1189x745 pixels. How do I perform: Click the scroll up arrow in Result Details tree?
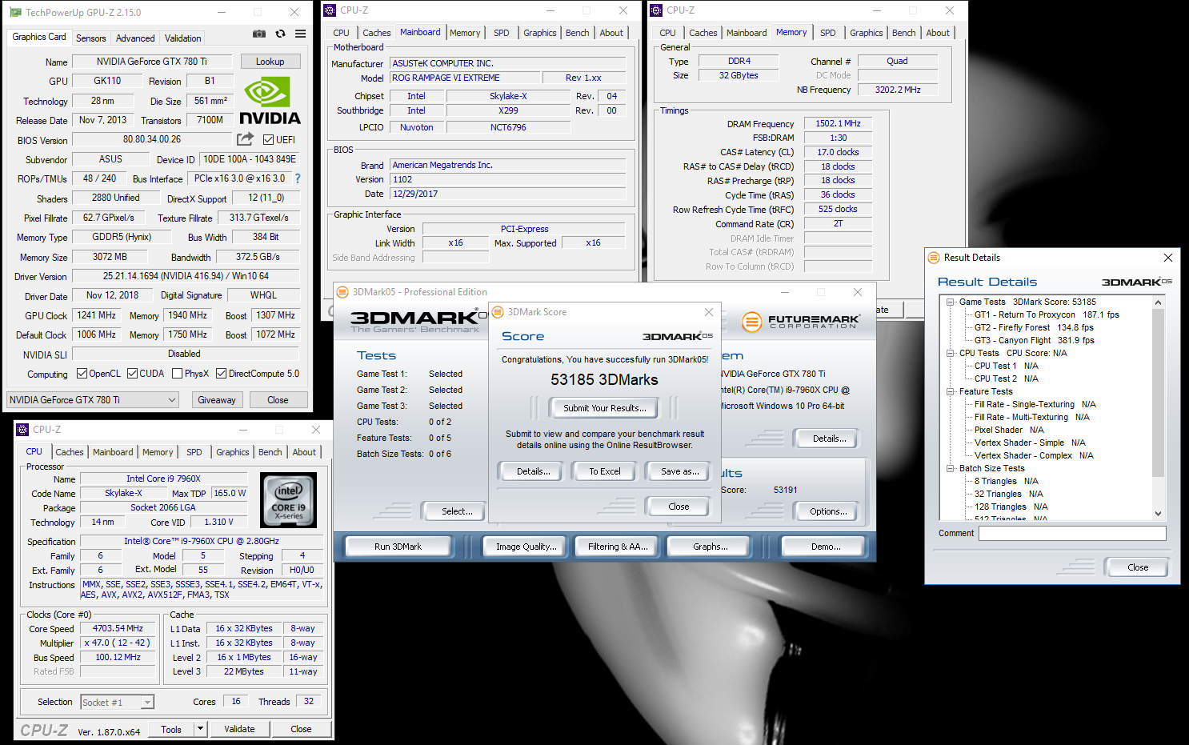pos(1158,302)
